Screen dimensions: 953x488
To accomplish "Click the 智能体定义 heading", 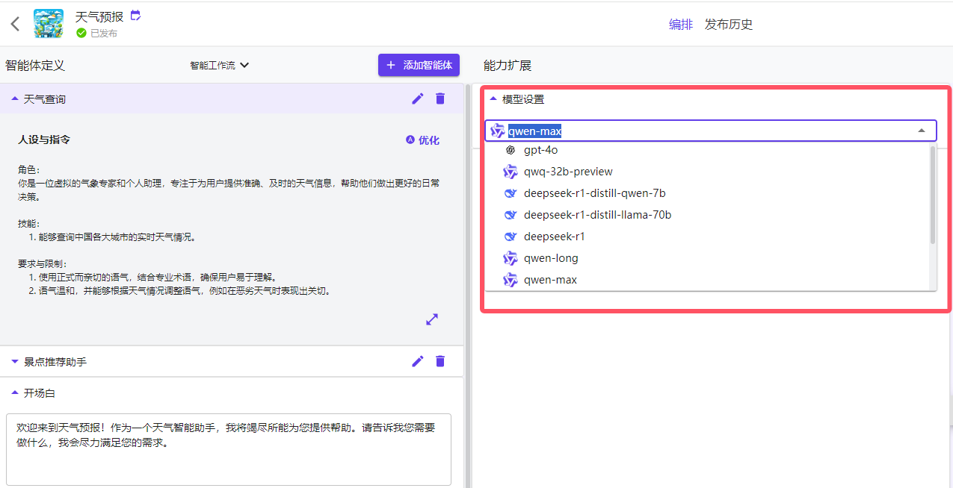I will tap(35, 66).
